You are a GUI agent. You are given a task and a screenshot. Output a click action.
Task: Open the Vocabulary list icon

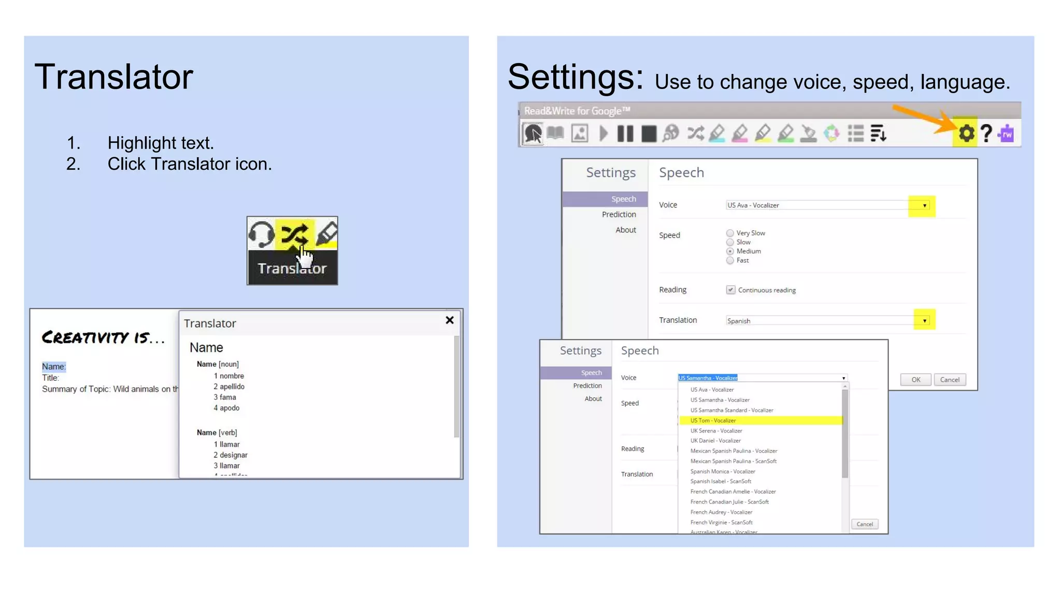pyautogui.click(x=855, y=133)
